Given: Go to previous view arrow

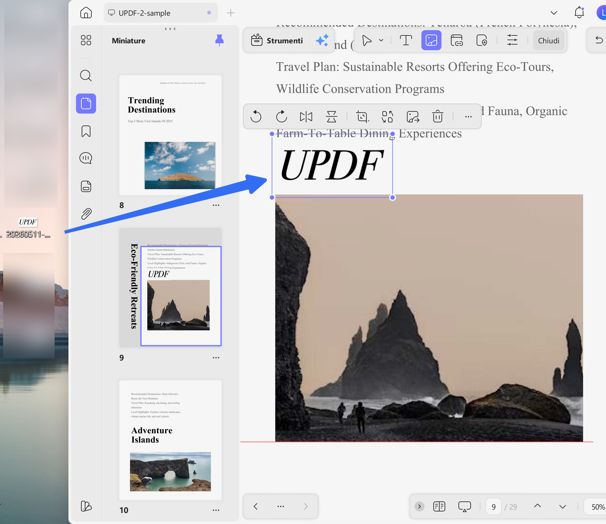Looking at the screenshot, I should [x=256, y=506].
